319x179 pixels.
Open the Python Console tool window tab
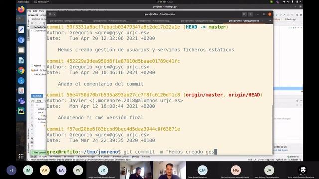[x=121, y=157]
